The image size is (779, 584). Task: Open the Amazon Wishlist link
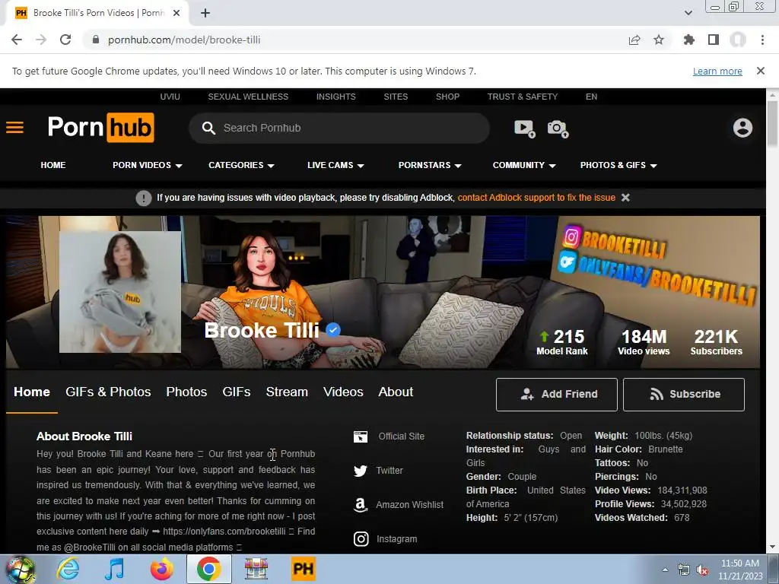tap(410, 505)
